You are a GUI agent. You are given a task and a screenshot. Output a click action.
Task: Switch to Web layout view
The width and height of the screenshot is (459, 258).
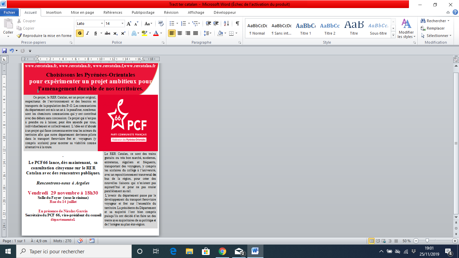(x=384, y=241)
